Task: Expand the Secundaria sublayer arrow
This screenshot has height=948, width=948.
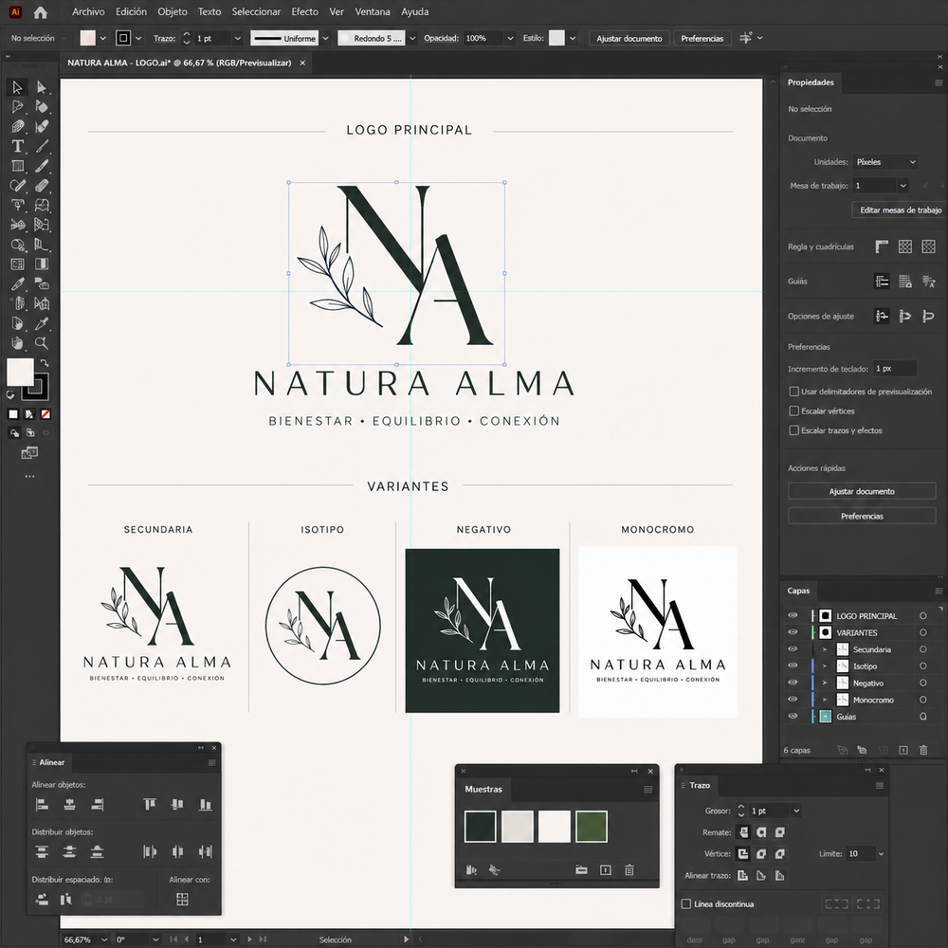Action: pos(824,649)
